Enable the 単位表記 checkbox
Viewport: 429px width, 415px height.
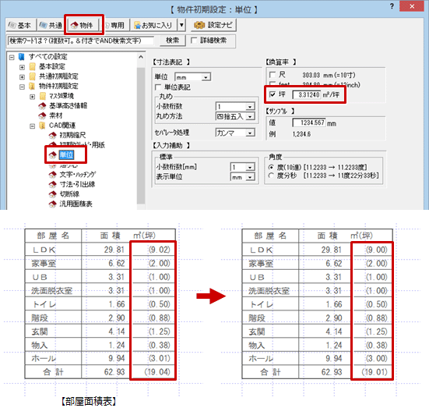click(x=158, y=87)
